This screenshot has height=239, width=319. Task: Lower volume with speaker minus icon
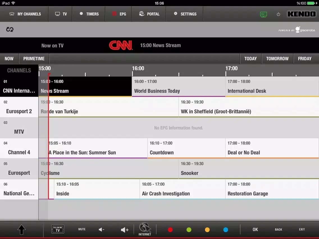[102, 230]
